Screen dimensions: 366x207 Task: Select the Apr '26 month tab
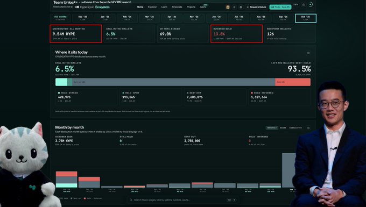click(172, 18)
